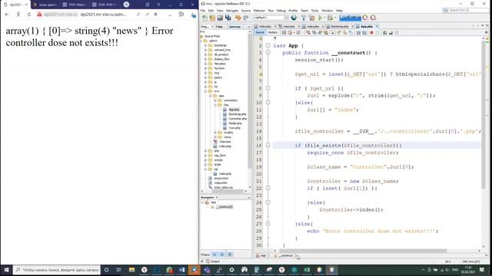The height and width of the screenshot is (276, 492).
Task: Click the red record macro button
Action: [x=371, y=32]
